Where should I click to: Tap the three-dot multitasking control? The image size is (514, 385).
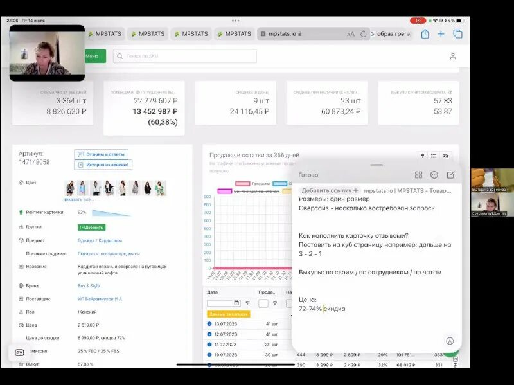[235, 21]
